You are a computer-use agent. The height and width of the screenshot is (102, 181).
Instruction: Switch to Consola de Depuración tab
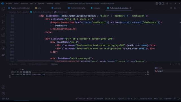[x=38, y=64]
